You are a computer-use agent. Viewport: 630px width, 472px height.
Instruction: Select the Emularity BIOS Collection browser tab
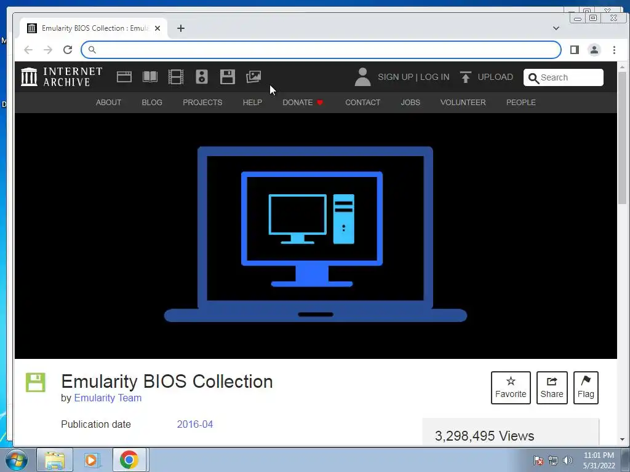tap(94, 28)
